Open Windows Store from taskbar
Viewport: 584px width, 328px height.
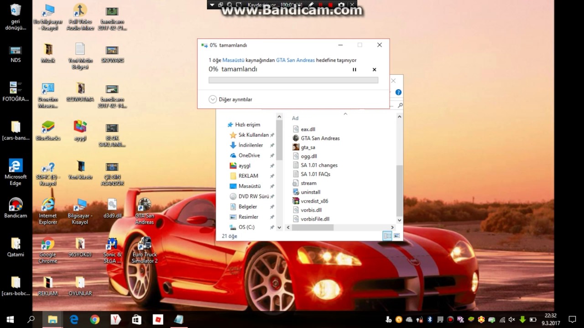pyautogui.click(x=136, y=319)
